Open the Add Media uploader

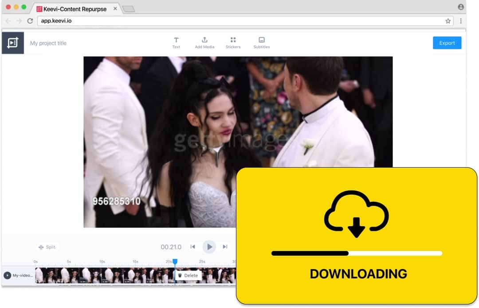(204, 42)
